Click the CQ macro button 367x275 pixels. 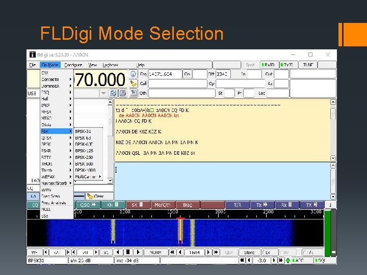(x=34, y=205)
